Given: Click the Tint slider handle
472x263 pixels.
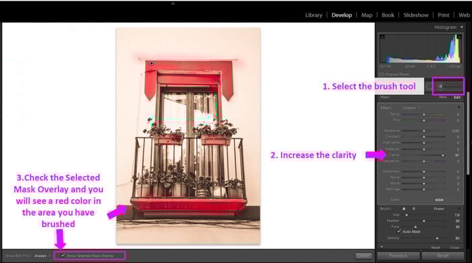Looking at the screenshot, I should tap(424, 120).
